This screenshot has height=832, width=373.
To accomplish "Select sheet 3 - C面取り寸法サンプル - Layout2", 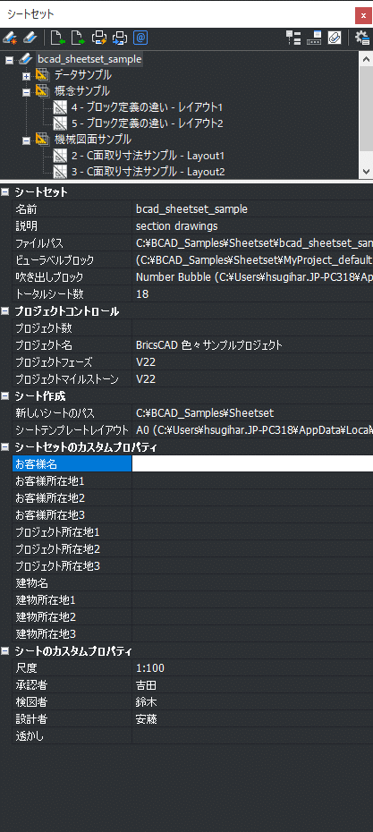I will coord(148,172).
